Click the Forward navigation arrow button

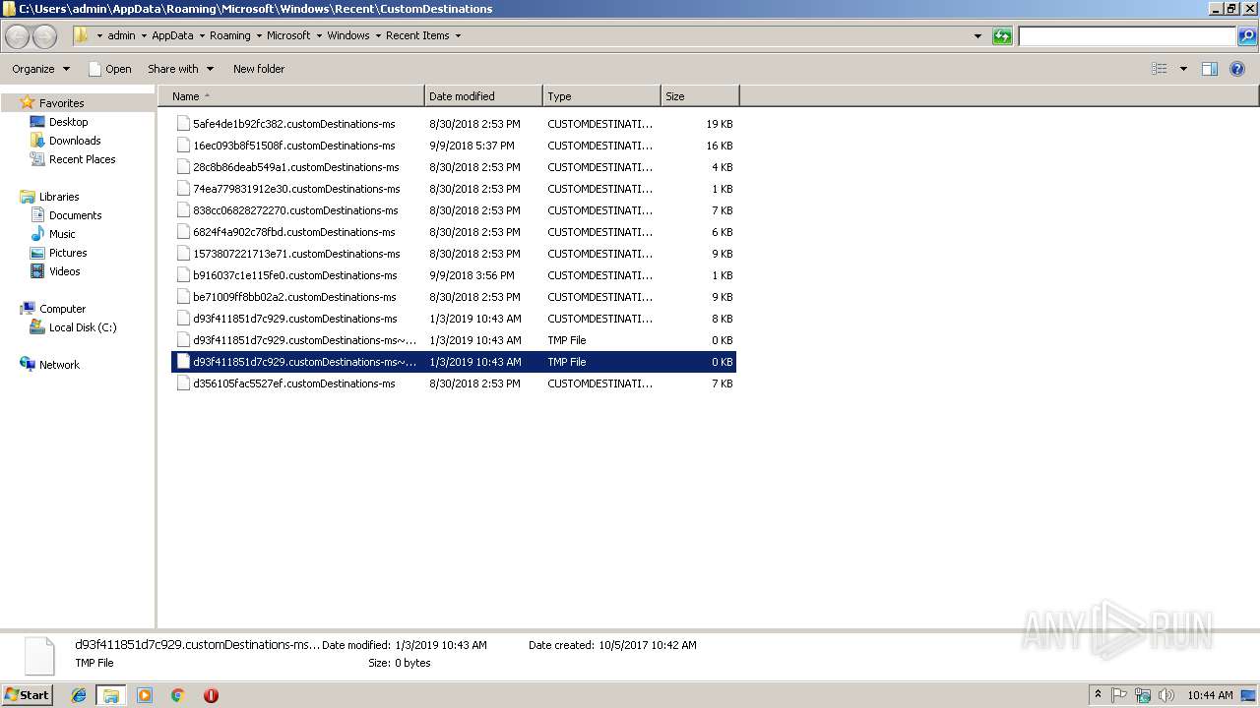pos(44,36)
